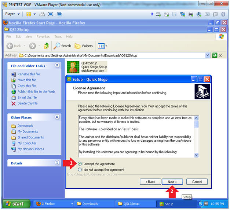Screen dimensions: 230x210
Task: Click the Up folder icon in Explorer
Action: tap(46, 46)
